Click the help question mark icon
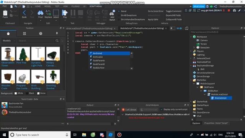This screenshot has width=245, height=138. (207, 7)
